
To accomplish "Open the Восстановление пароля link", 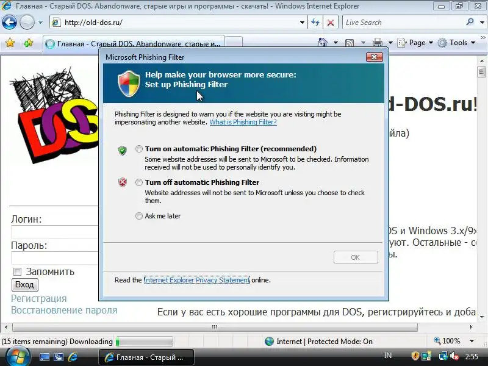I will click(x=64, y=310).
